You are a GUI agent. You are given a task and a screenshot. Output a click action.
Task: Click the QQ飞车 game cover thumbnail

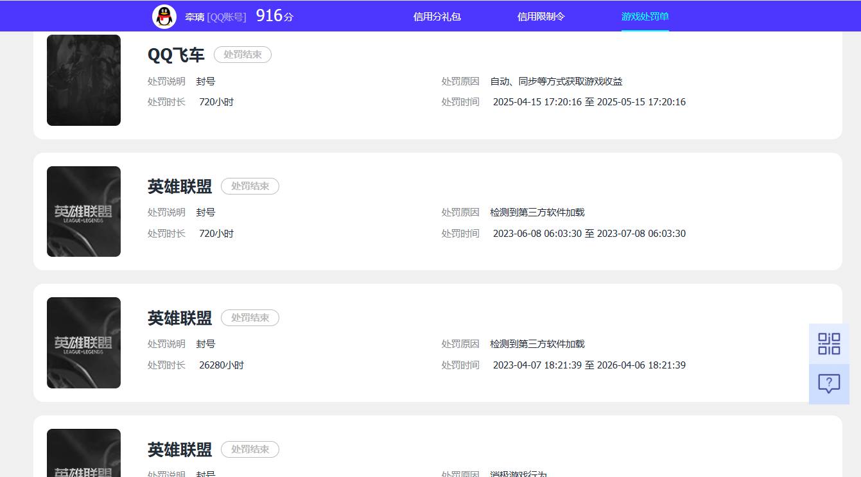tap(83, 80)
